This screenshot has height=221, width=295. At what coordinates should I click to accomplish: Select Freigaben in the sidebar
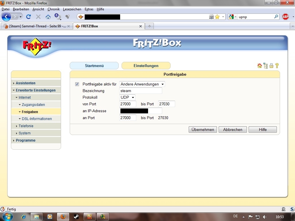pyautogui.click(x=30, y=112)
